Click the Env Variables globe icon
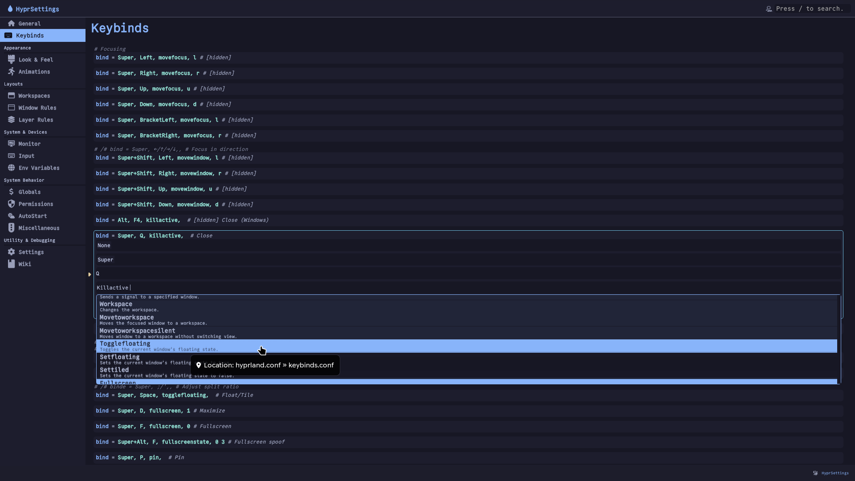855x481 pixels. (12, 167)
